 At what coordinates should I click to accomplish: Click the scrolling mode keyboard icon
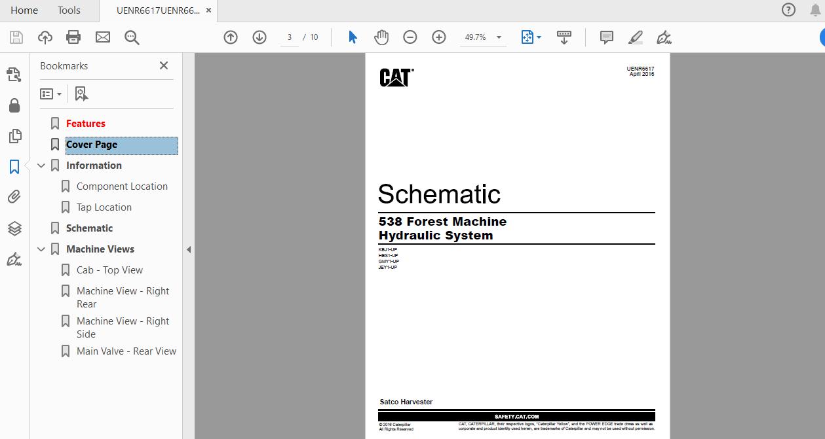click(564, 37)
